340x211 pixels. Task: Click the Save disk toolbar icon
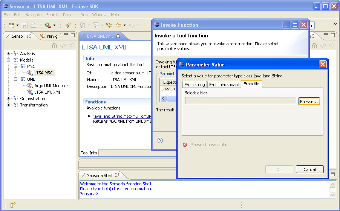25,25
